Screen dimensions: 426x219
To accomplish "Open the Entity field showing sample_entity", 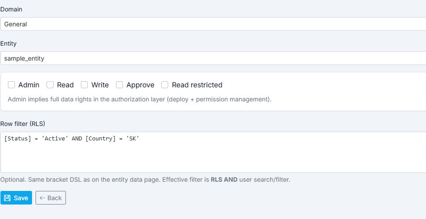I will (213, 58).
